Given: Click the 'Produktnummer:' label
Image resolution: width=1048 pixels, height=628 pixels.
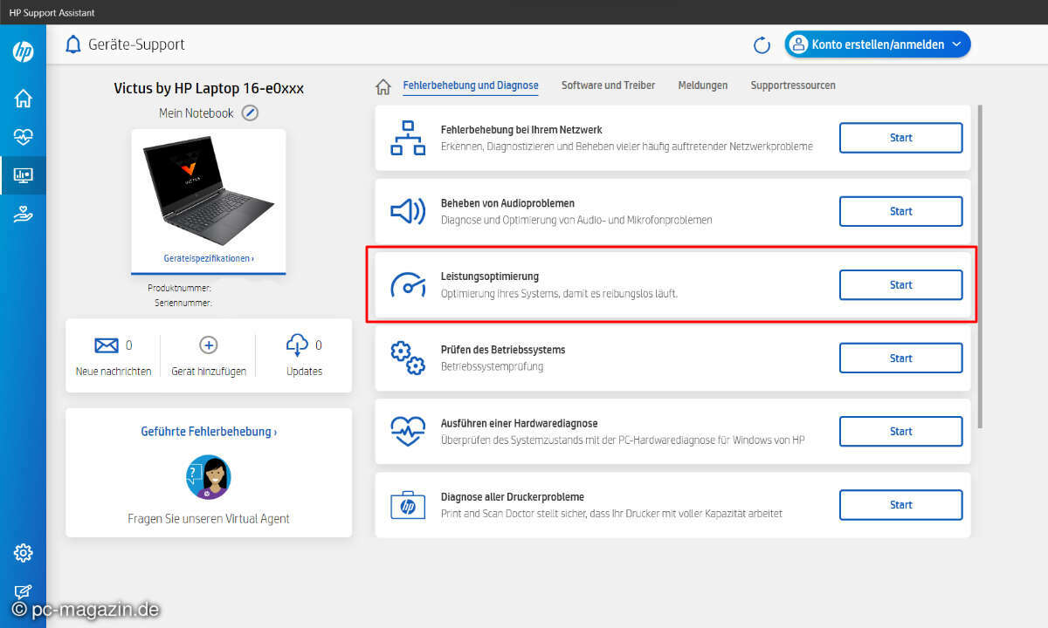Looking at the screenshot, I should click(x=179, y=288).
